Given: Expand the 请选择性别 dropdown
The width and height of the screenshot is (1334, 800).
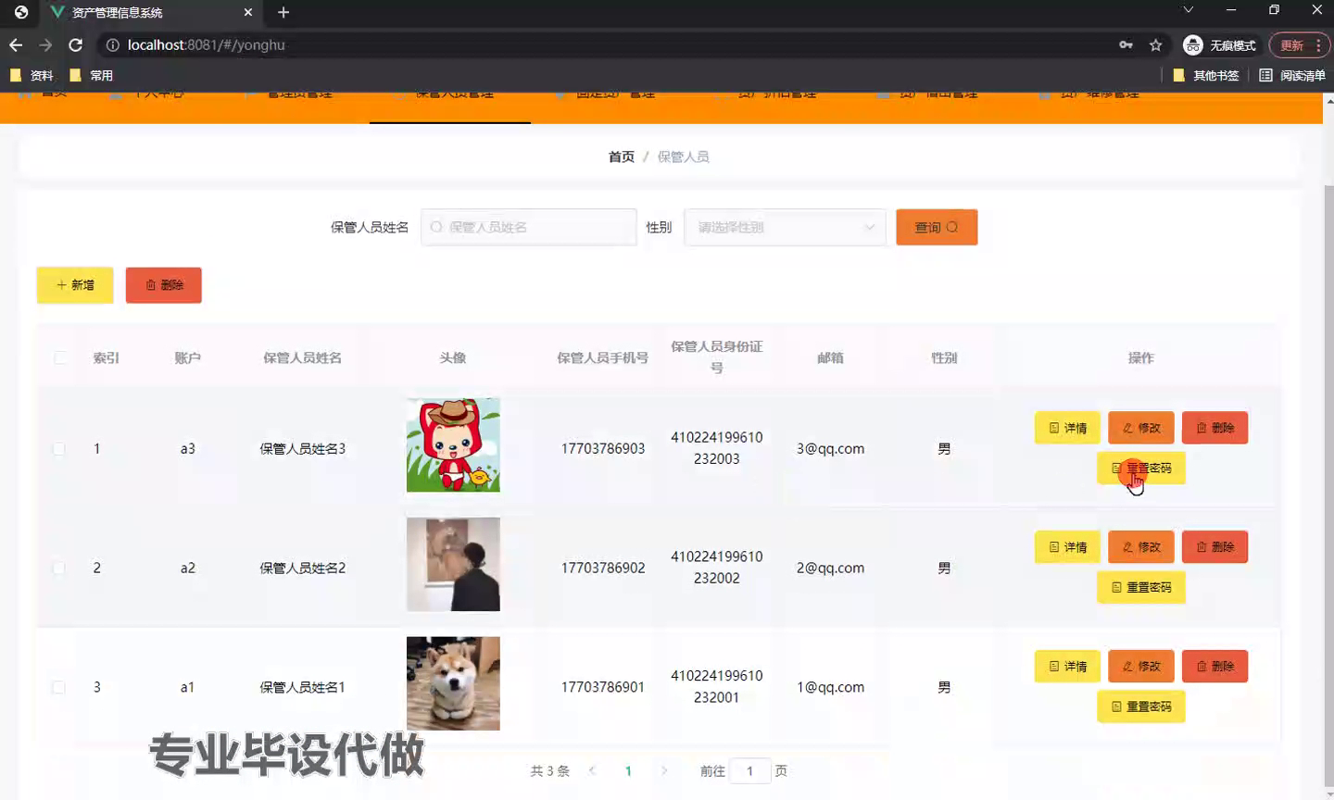Looking at the screenshot, I should pos(785,227).
